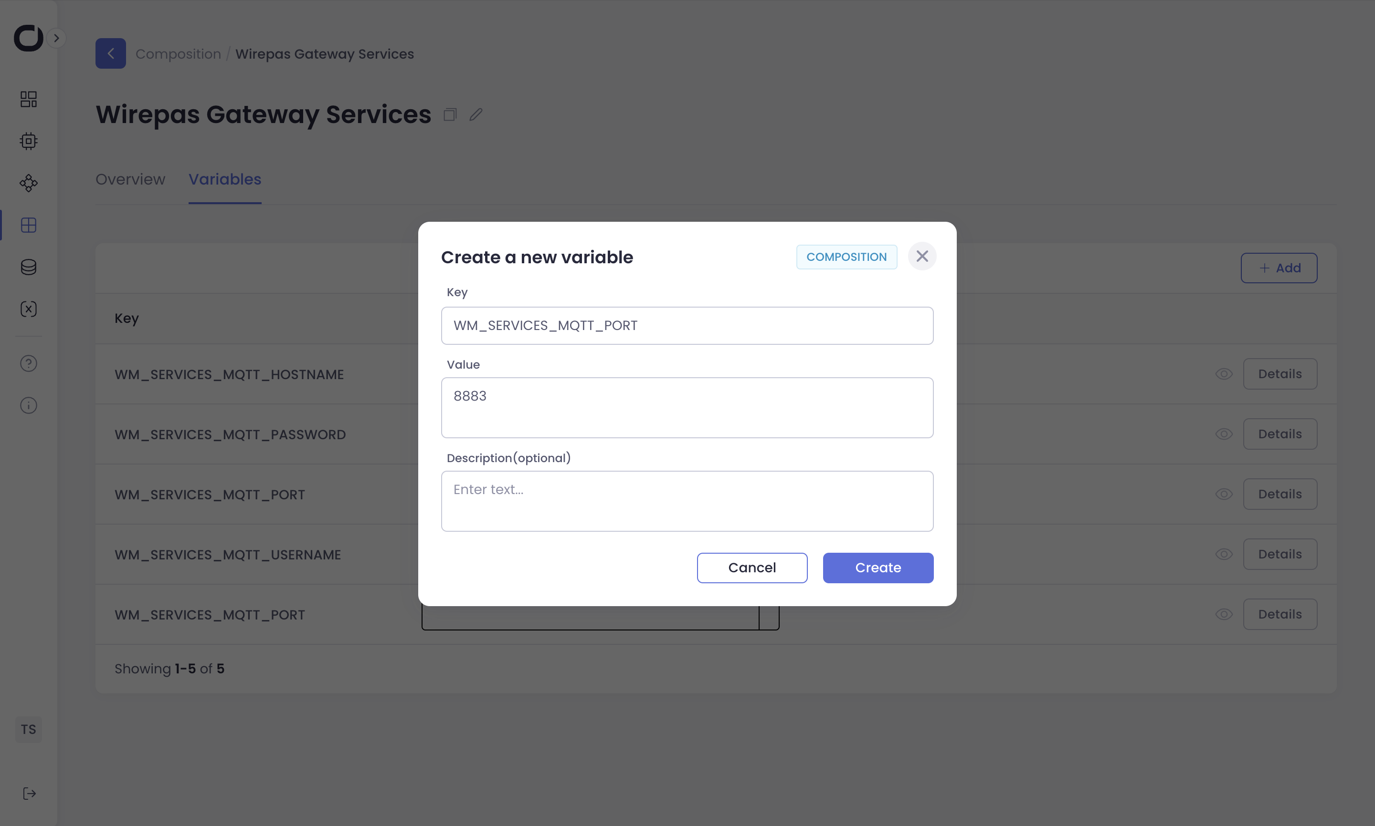Click the logout icon at sidebar bottom
This screenshot has height=826, width=1375.
30,793
